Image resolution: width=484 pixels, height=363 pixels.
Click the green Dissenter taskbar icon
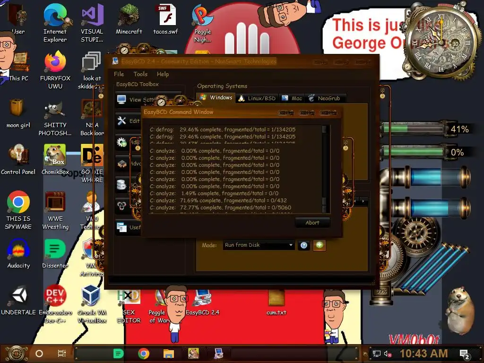118,354
